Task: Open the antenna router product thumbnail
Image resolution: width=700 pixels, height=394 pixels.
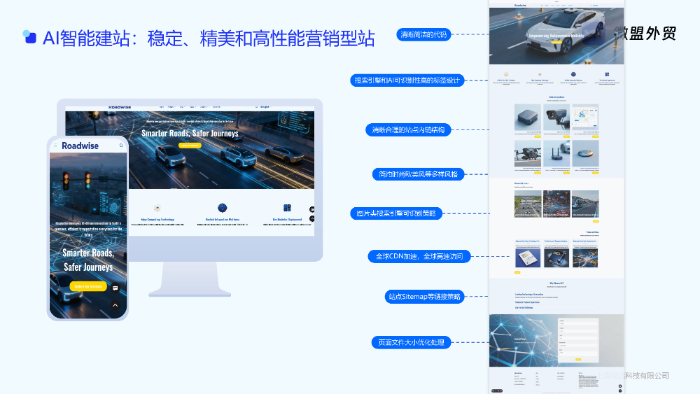Action: (x=556, y=153)
